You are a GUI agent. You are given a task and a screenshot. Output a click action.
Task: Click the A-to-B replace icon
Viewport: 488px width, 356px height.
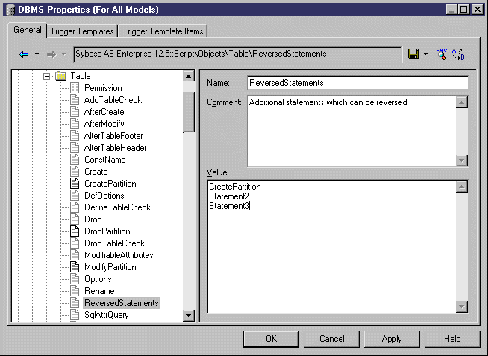tap(458, 54)
